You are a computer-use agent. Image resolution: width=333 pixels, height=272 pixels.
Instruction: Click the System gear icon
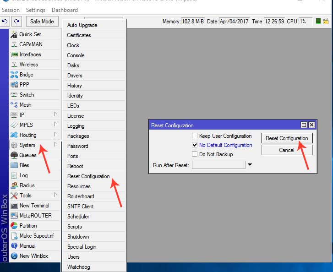tap(14, 145)
